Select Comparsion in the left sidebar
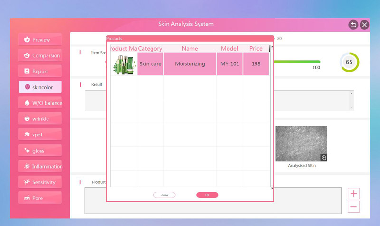Screen dimensions: 380x226 click(x=40, y=55)
